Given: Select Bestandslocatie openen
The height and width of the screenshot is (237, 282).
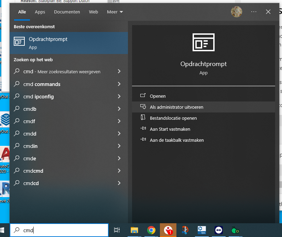Looking at the screenshot, I should 203,118.
